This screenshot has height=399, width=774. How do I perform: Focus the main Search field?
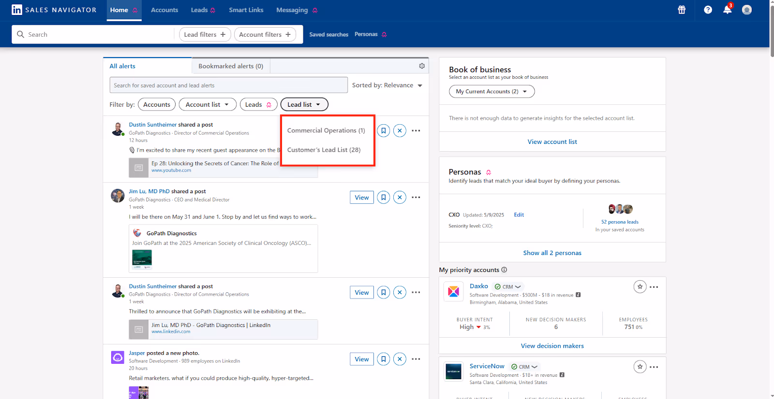coord(94,34)
